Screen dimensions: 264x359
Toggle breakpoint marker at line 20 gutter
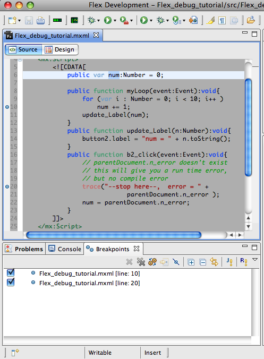(x=7, y=186)
